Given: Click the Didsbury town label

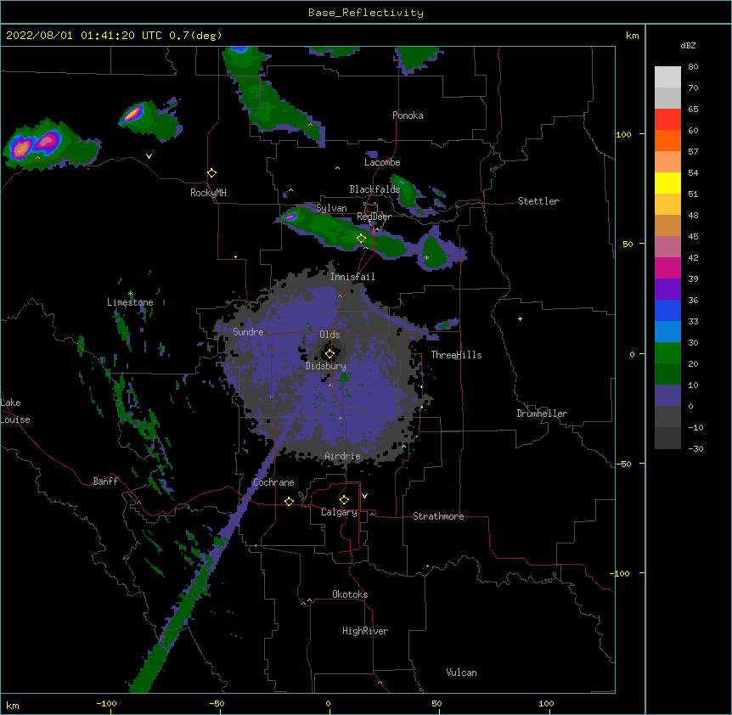Looking at the screenshot, I should tap(326, 366).
